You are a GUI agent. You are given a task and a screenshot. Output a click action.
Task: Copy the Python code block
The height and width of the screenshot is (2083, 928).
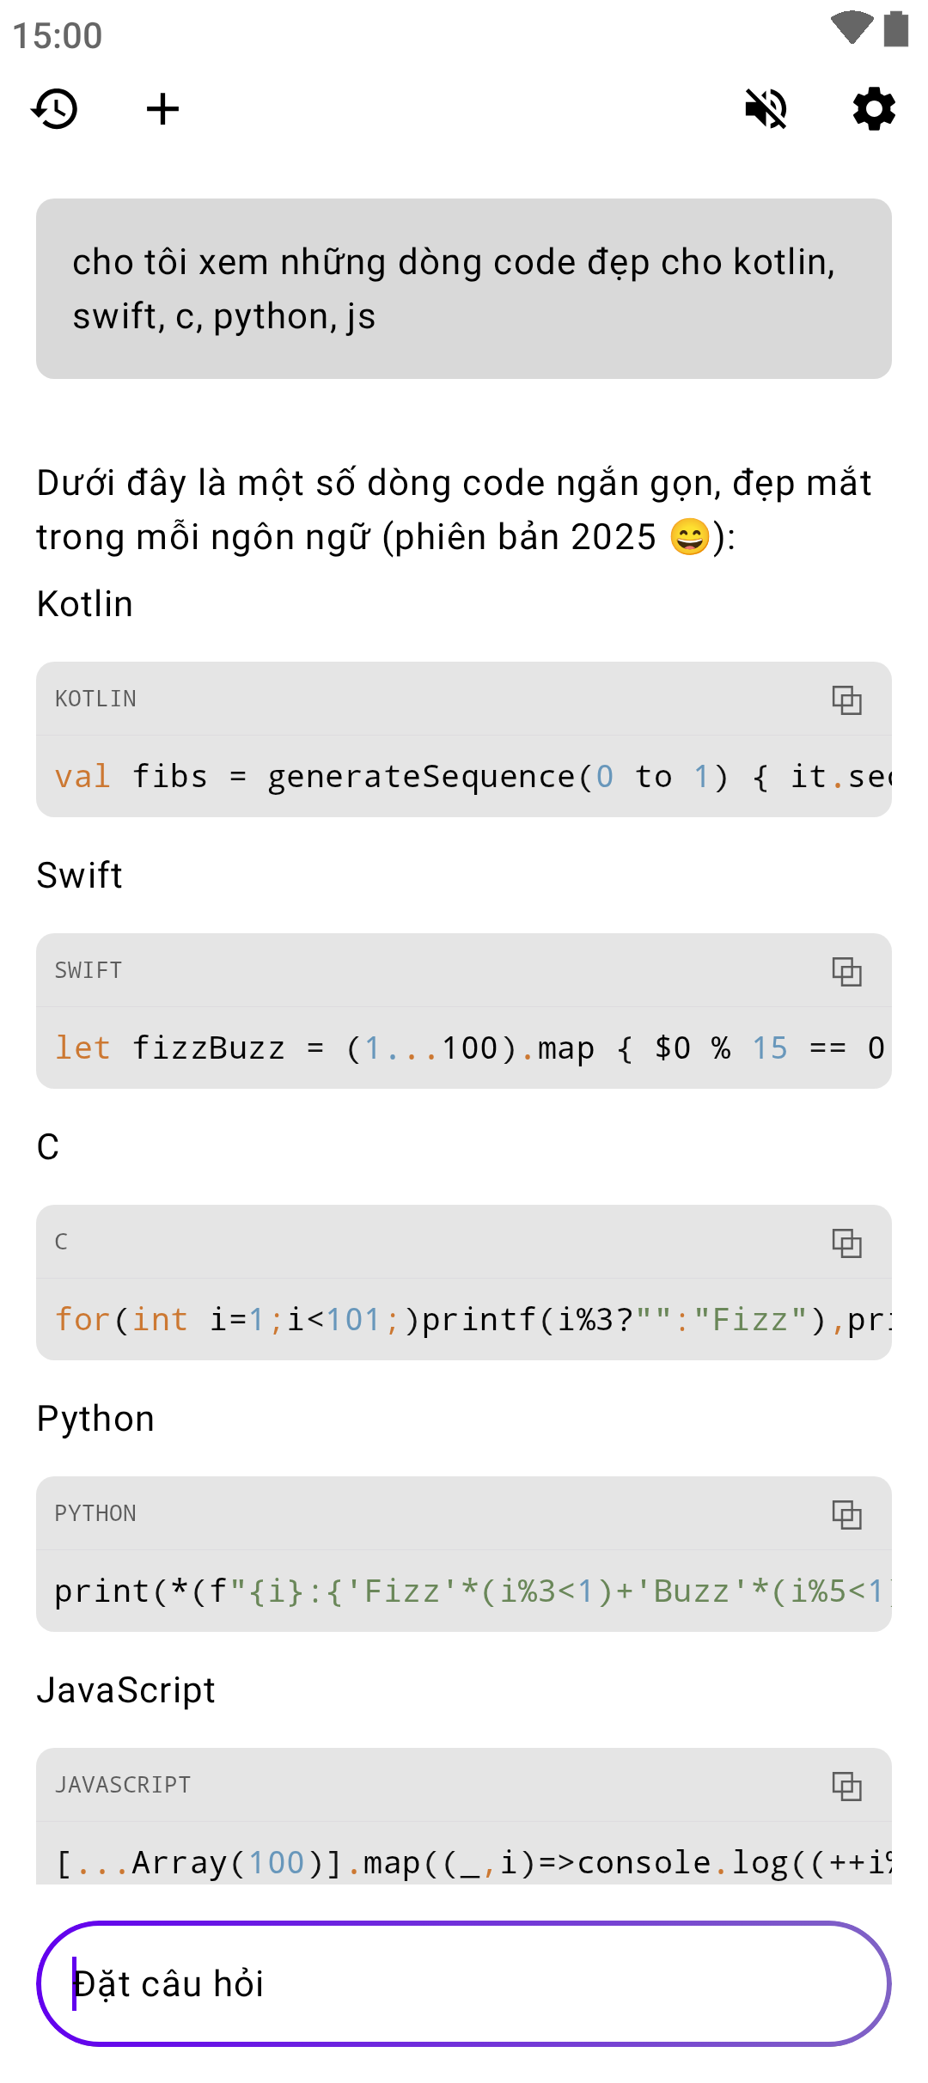click(x=846, y=1514)
